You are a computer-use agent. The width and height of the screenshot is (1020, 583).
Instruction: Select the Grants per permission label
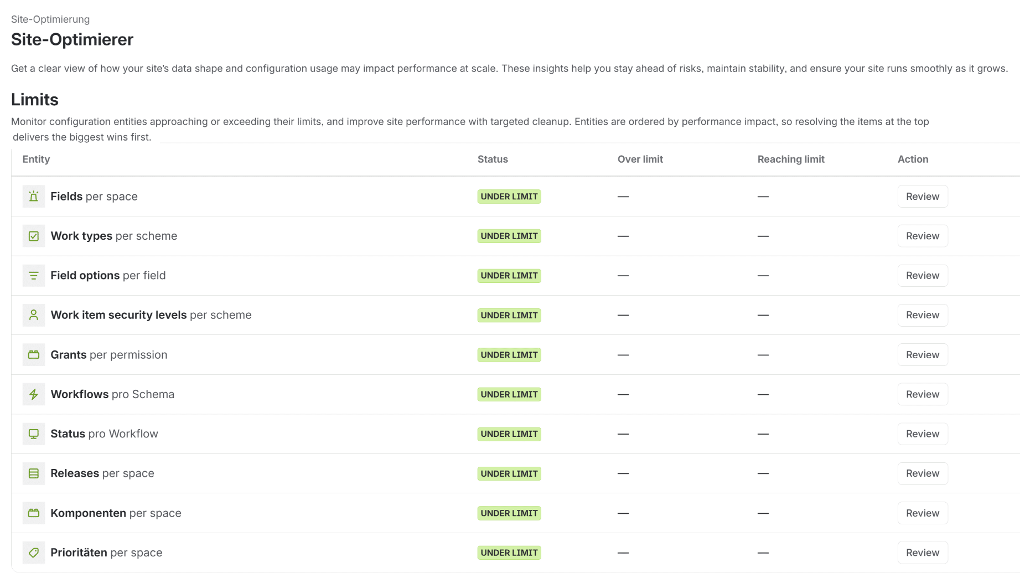[x=109, y=355]
